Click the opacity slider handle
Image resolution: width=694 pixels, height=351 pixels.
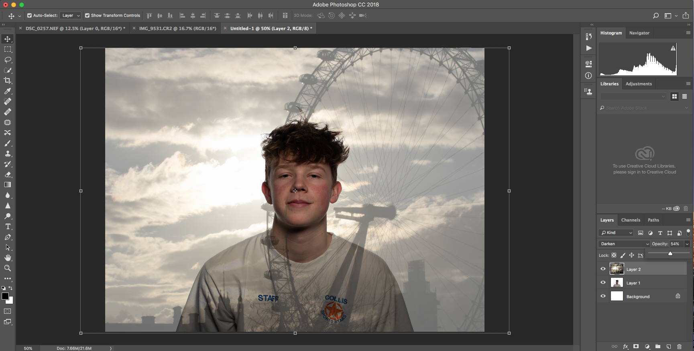click(x=670, y=254)
